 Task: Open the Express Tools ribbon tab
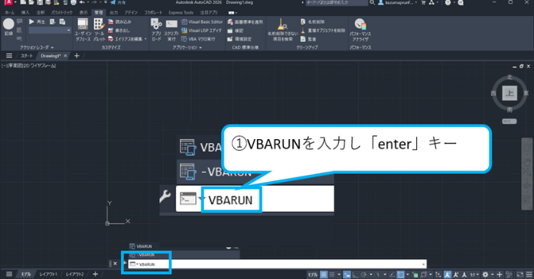pyautogui.click(x=181, y=12)
